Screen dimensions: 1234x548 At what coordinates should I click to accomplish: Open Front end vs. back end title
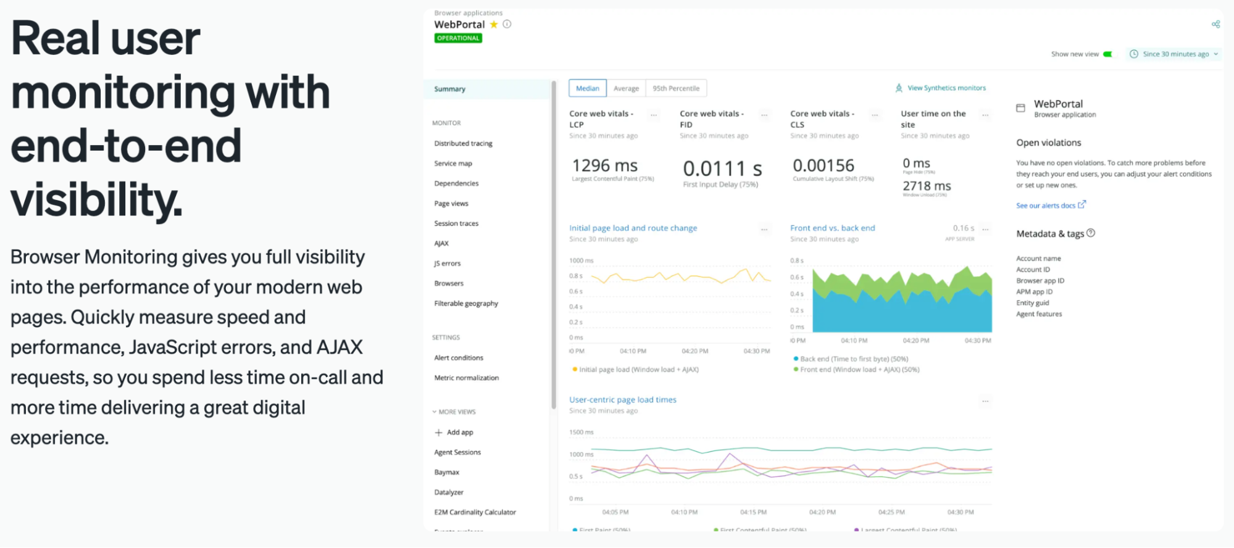pos(833,228)
